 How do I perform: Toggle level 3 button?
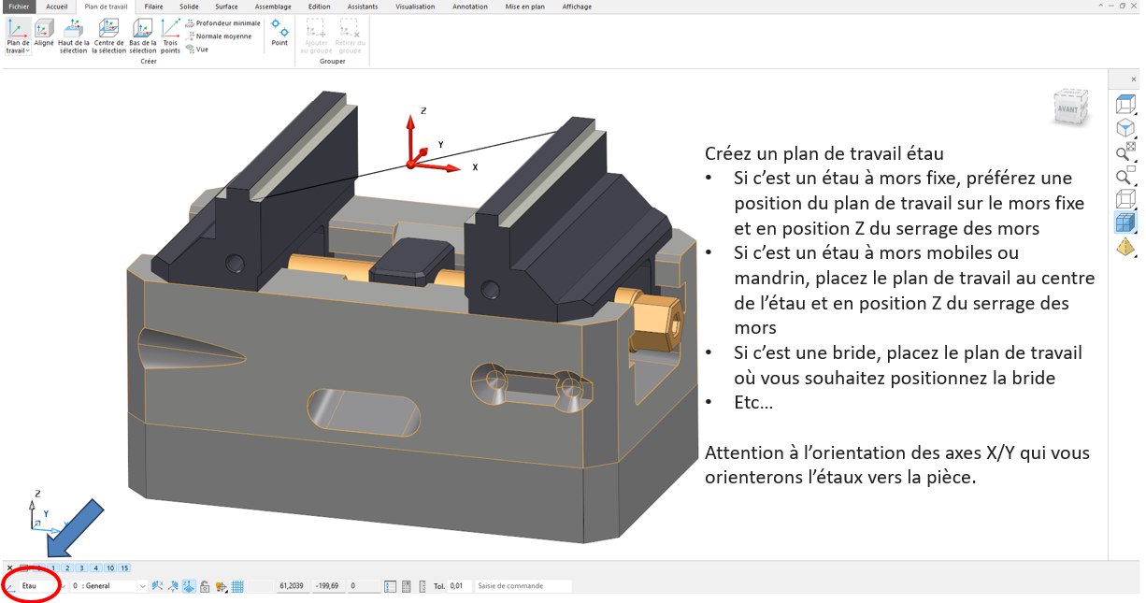coord(81,567)
